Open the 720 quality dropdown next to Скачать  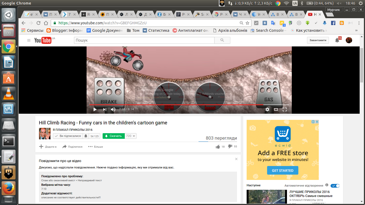tap(131, 136)
